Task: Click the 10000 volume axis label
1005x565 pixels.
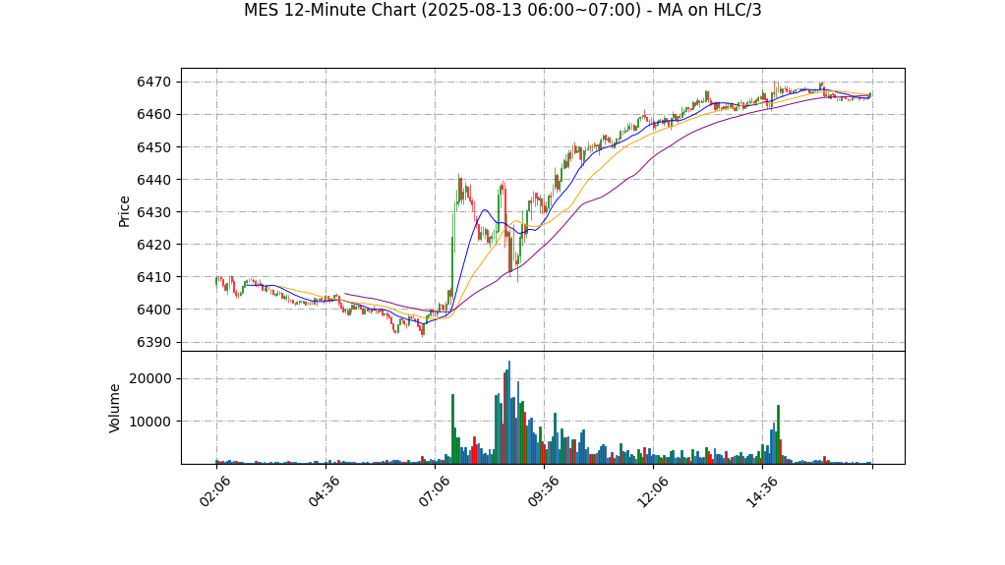Action: point(150,422)
